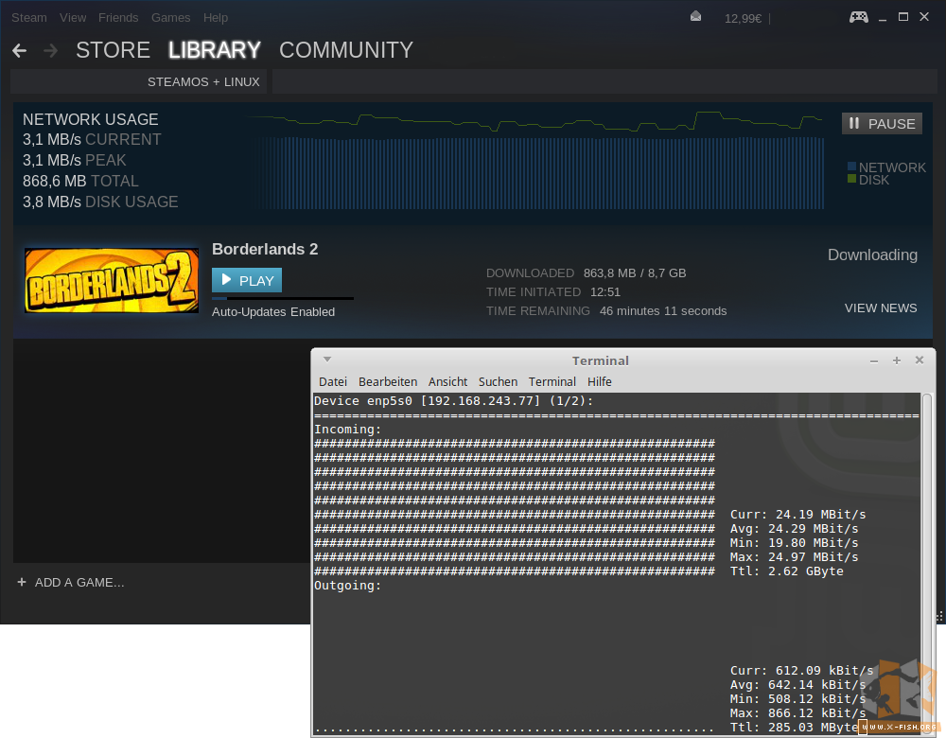The height and width of the screenshot is (738, 946).
Task: Click the 863,8 MB / 8,7 GB value
Action: tap(635, 273)
